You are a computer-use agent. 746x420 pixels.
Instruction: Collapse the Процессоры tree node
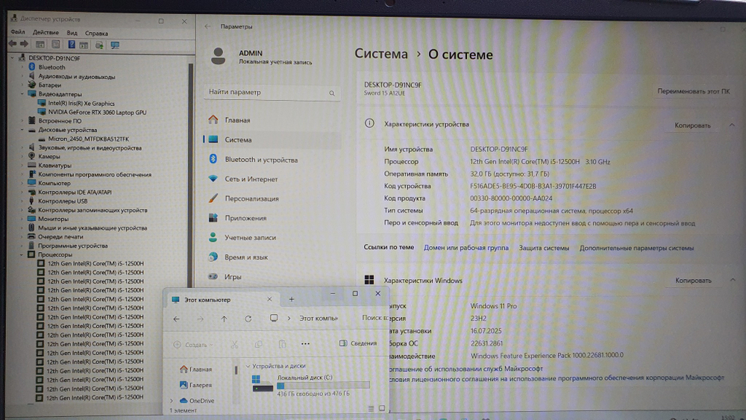coord(22,255)
